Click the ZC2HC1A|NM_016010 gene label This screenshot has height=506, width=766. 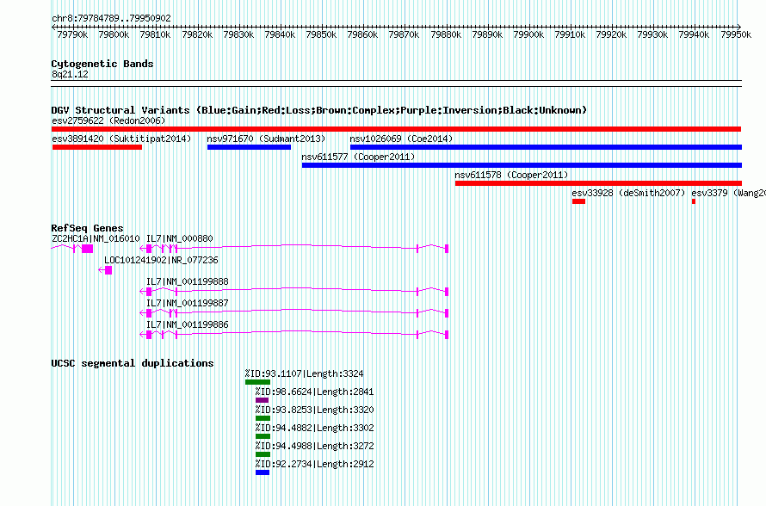96,238
